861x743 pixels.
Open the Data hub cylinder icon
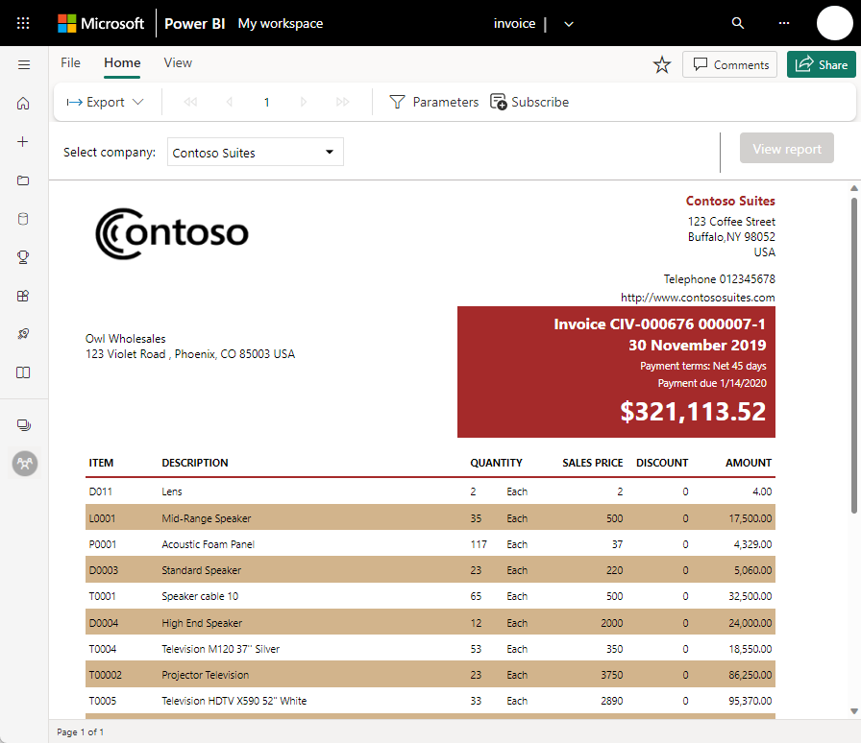(23, 219)
